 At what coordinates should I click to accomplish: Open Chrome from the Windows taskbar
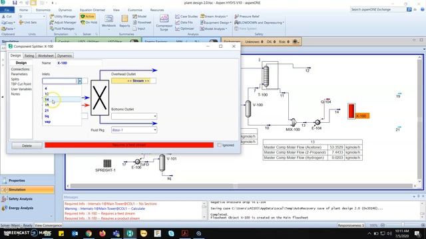[89, 233]
